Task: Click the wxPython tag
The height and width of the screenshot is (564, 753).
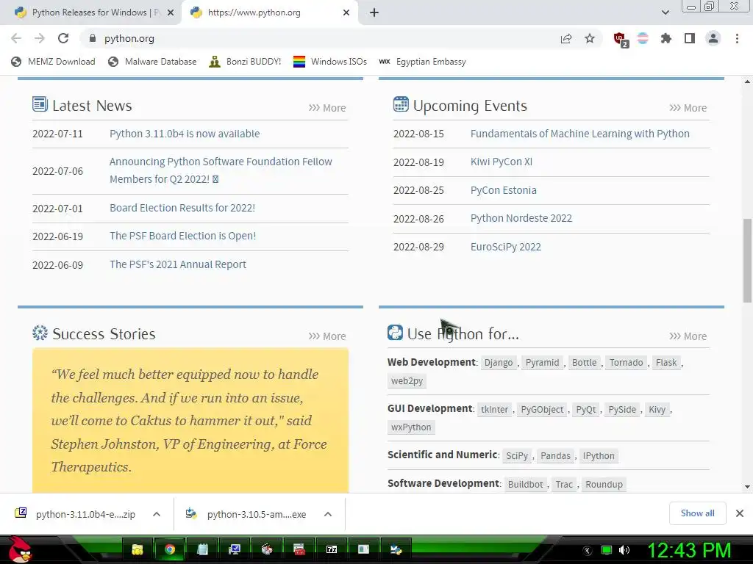Action: 411,427
